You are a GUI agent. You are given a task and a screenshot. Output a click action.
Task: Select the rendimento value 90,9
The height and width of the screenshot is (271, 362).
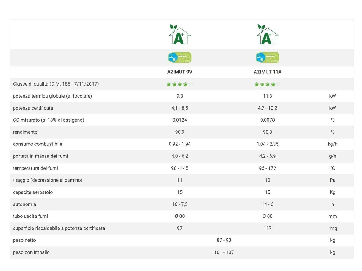(x=180, y=132)
